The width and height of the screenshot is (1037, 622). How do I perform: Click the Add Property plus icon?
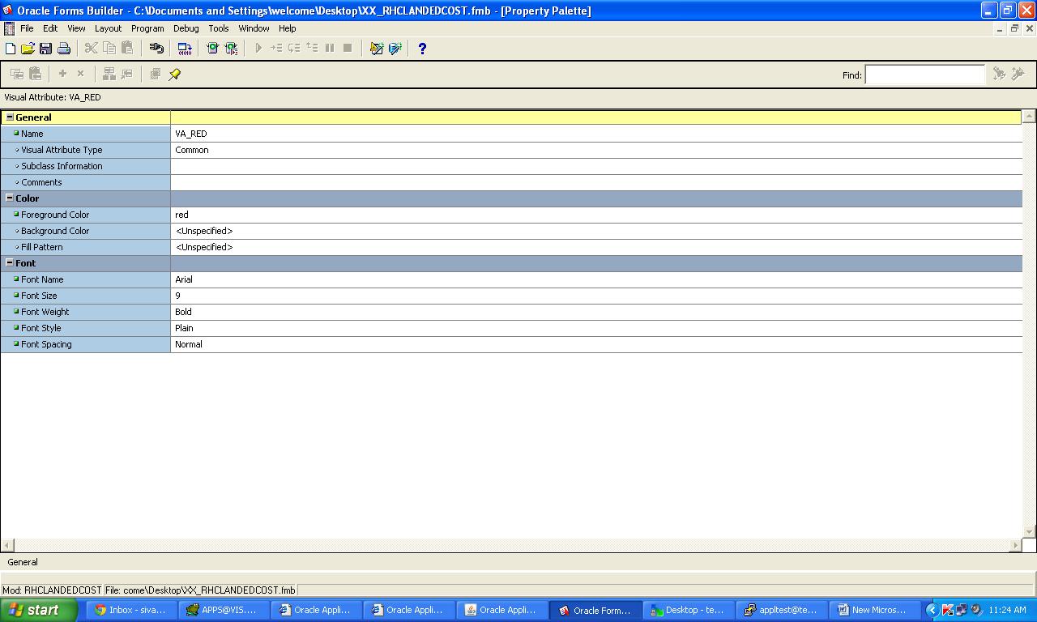click(62, 74)
